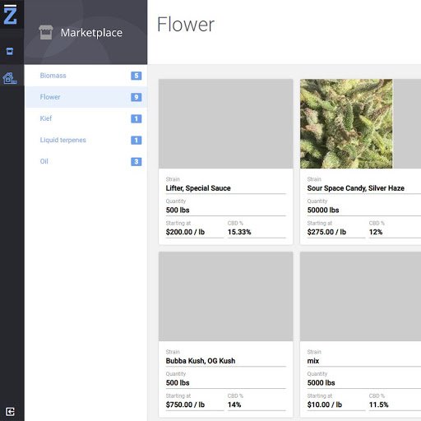Open the Sour Space Candy flower photo
Viewport: 421px width, 421px height.
coord(346,123)
